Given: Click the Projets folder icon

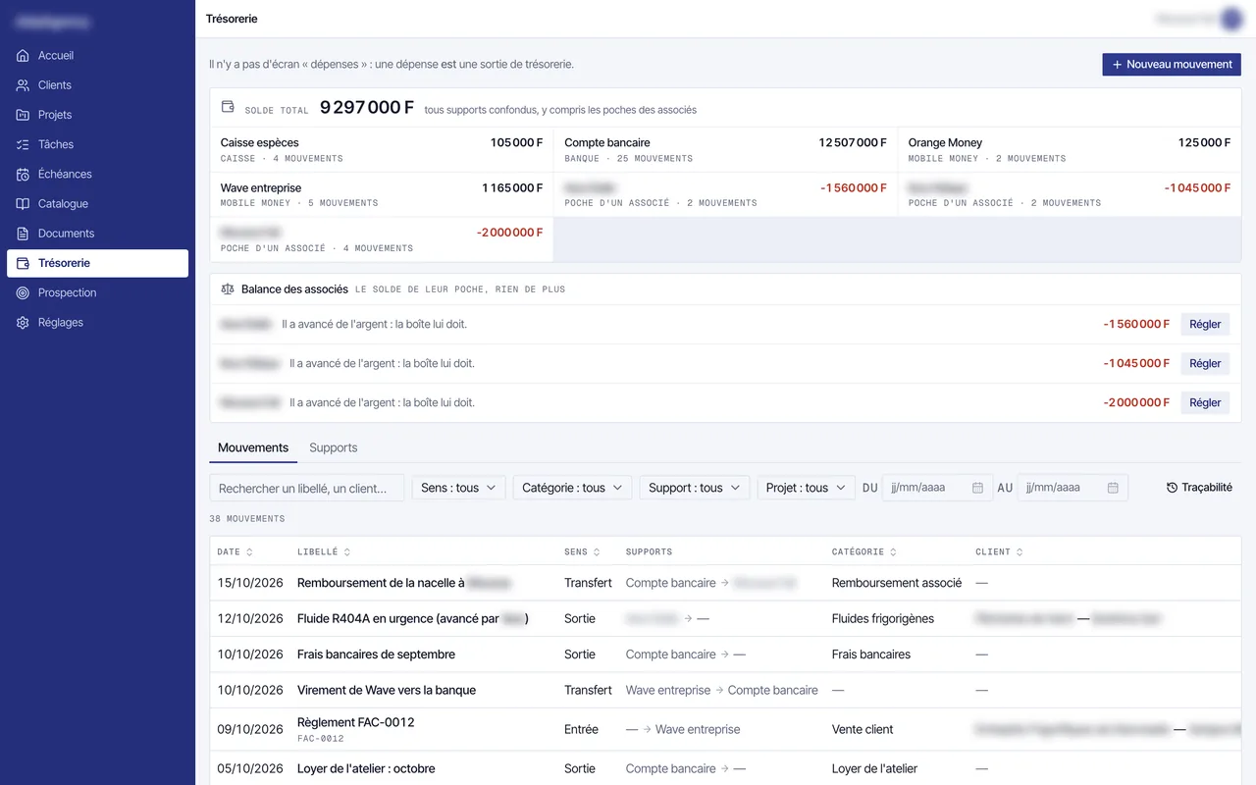Looking at the screenshot, I should pyautogui.click(x=23, y=115).
